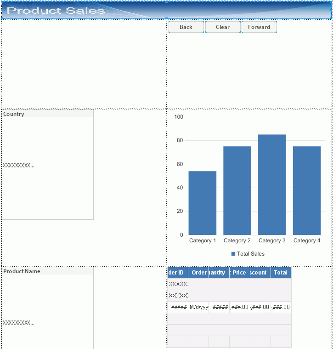Click the Back button
Image resolution: width=333 pixels, height=349 pixels.
coord(186,27)
